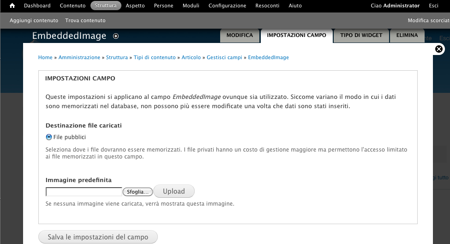450x244 pixels.
Task: Follow the Amministrazione breadcrumb link
Action: (79, 57)
